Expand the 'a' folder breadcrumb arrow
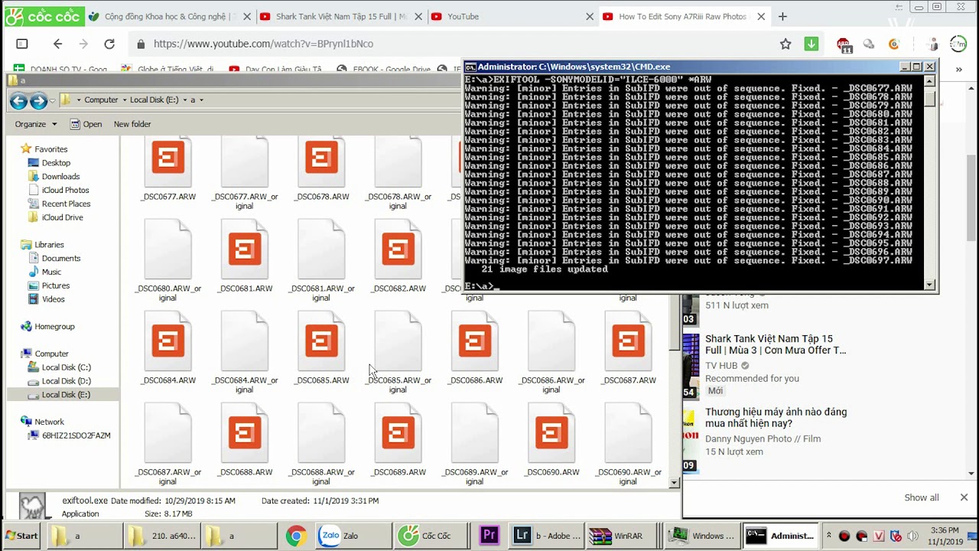This screenshot has width=979, height=551. (x=202, y=100)
